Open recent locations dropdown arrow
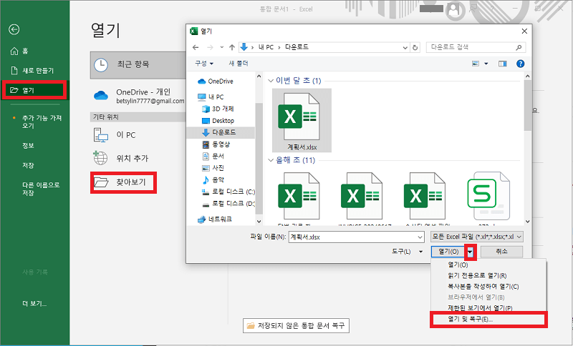 (x=222, y=47)
